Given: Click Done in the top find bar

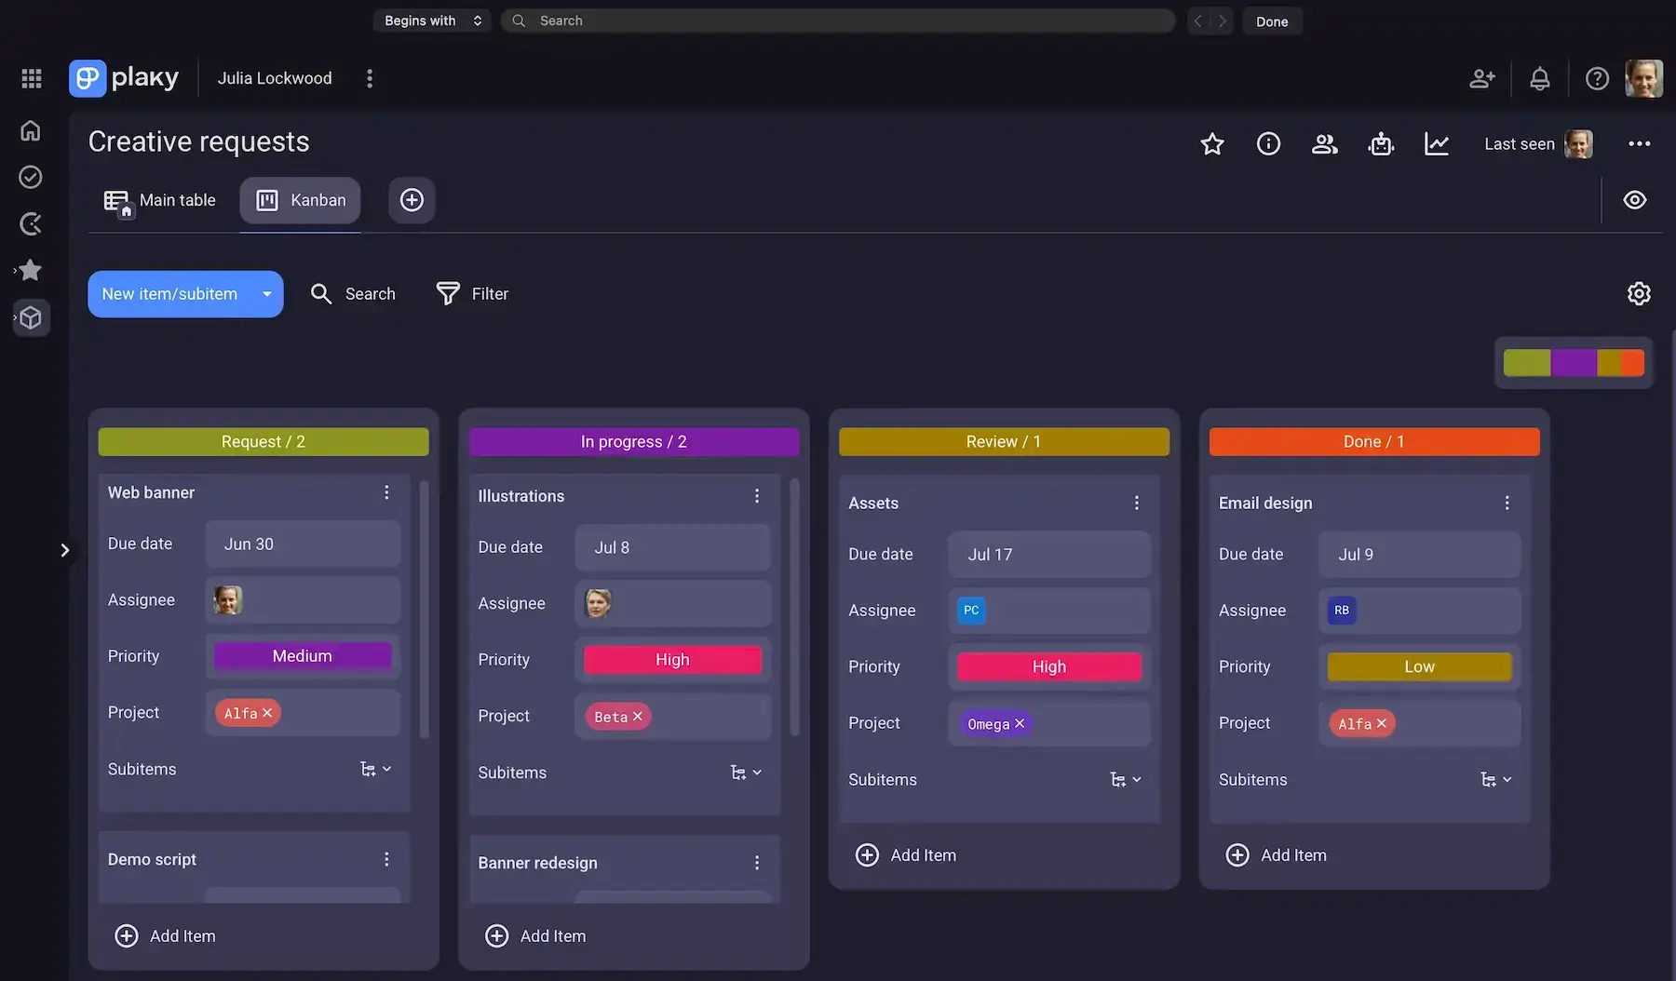Looking at the screenshot, I should pyautogui.click(x=1272, y=21).
